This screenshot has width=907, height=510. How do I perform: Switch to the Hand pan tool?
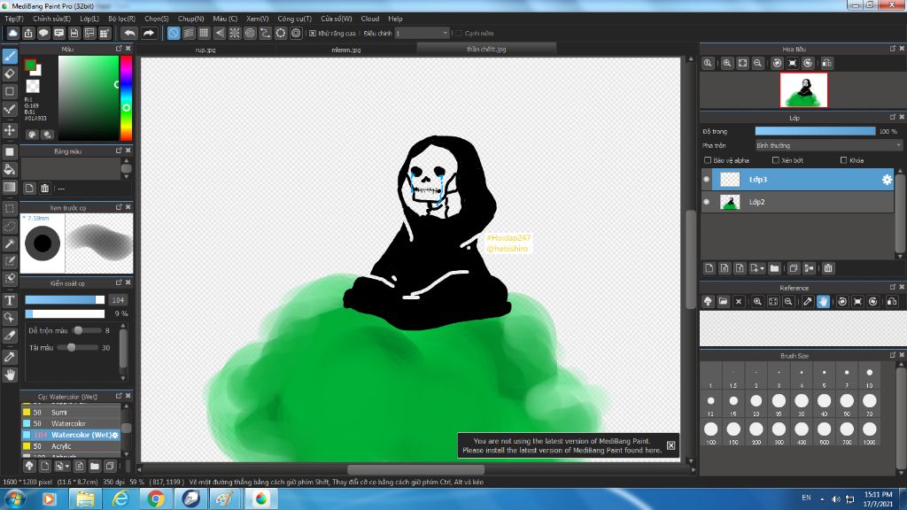pos(10,375)
